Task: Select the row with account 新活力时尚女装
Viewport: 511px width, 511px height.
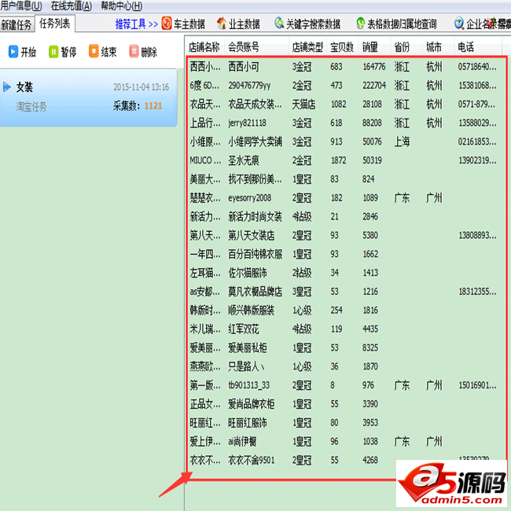Action: tap(347, 217)
